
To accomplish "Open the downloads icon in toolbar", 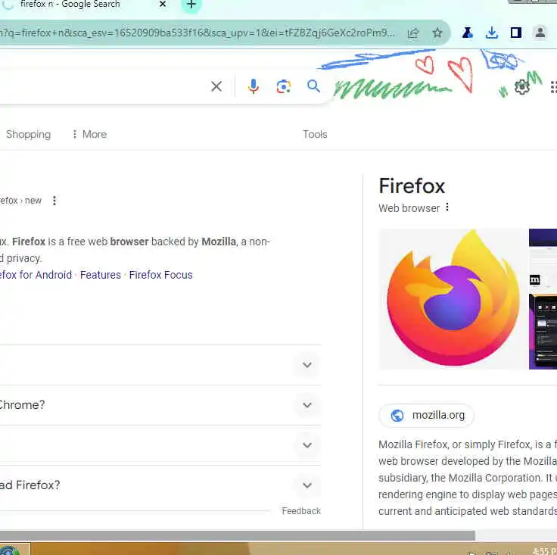I will (x=492, y=33).
